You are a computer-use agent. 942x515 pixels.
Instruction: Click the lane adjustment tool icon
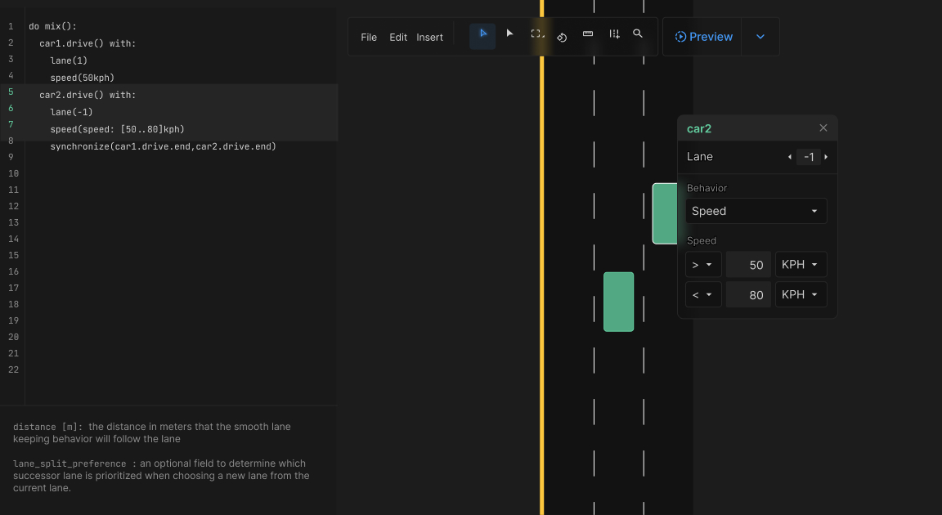point(614,35)
